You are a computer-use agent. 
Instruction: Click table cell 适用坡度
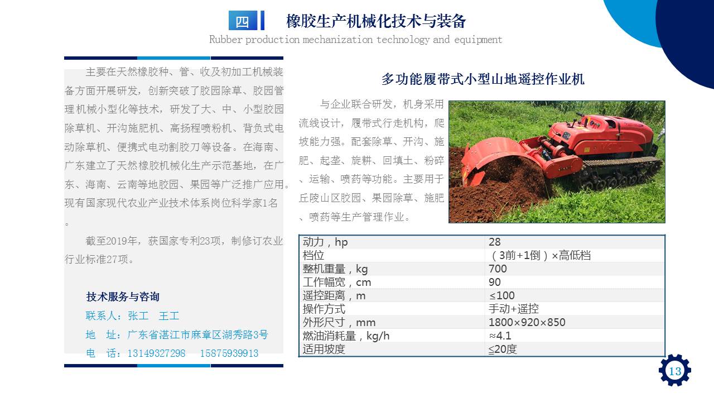[393, 349]
